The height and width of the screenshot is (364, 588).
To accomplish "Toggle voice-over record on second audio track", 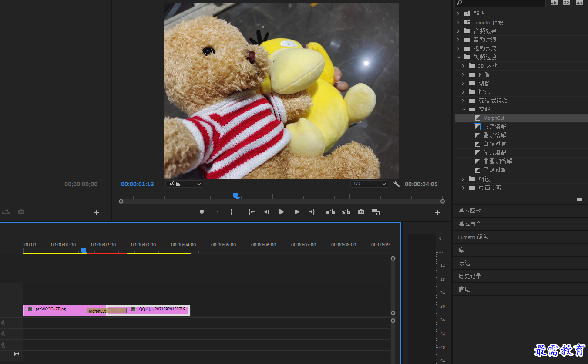I will pos(3,334).
